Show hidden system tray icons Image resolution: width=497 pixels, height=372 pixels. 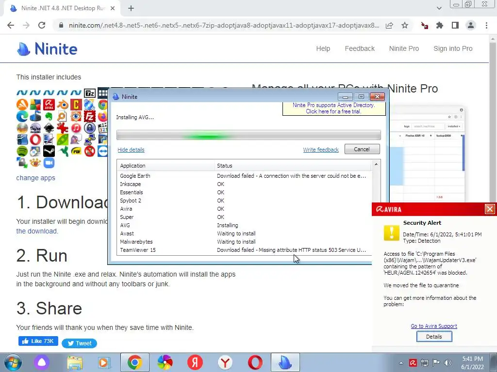[x=401, y=363]
